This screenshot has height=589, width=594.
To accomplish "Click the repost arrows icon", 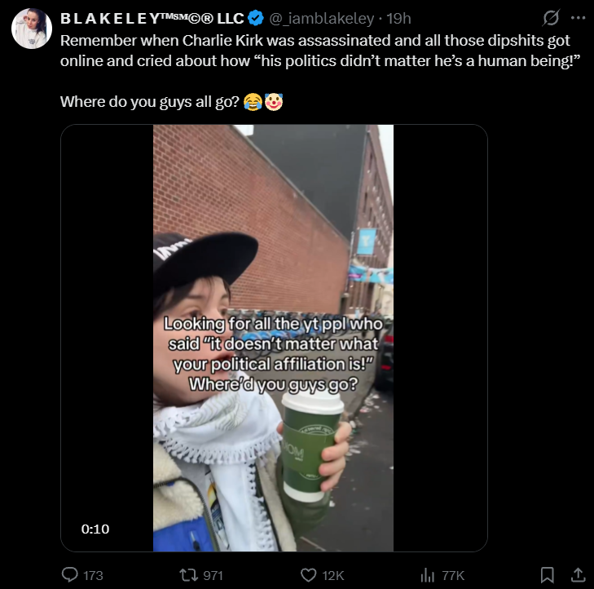I will point(188,575).
